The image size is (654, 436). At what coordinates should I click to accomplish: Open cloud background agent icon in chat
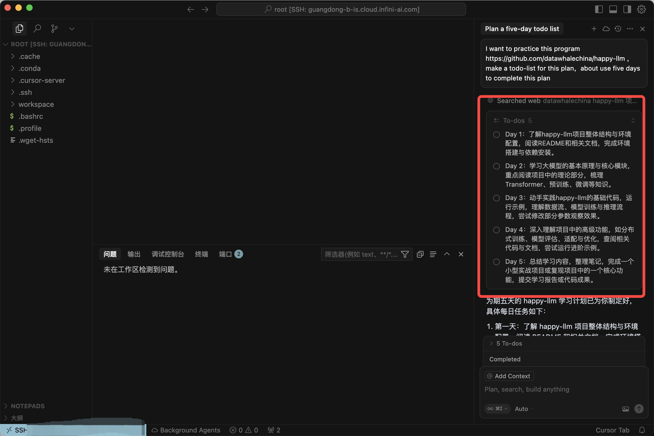coord(606,29)
